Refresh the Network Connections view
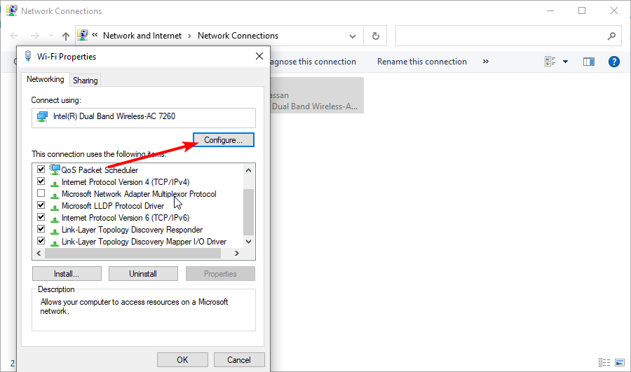Image resolution: width=631 pixels, height=372 pixels. pos(376,36)
